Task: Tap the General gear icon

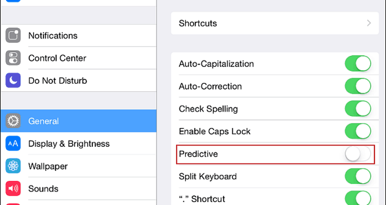Action: (x=13, y=121)
